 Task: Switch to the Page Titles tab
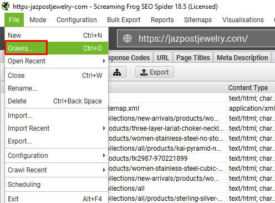pyautogui.click(x=193, y=58)
